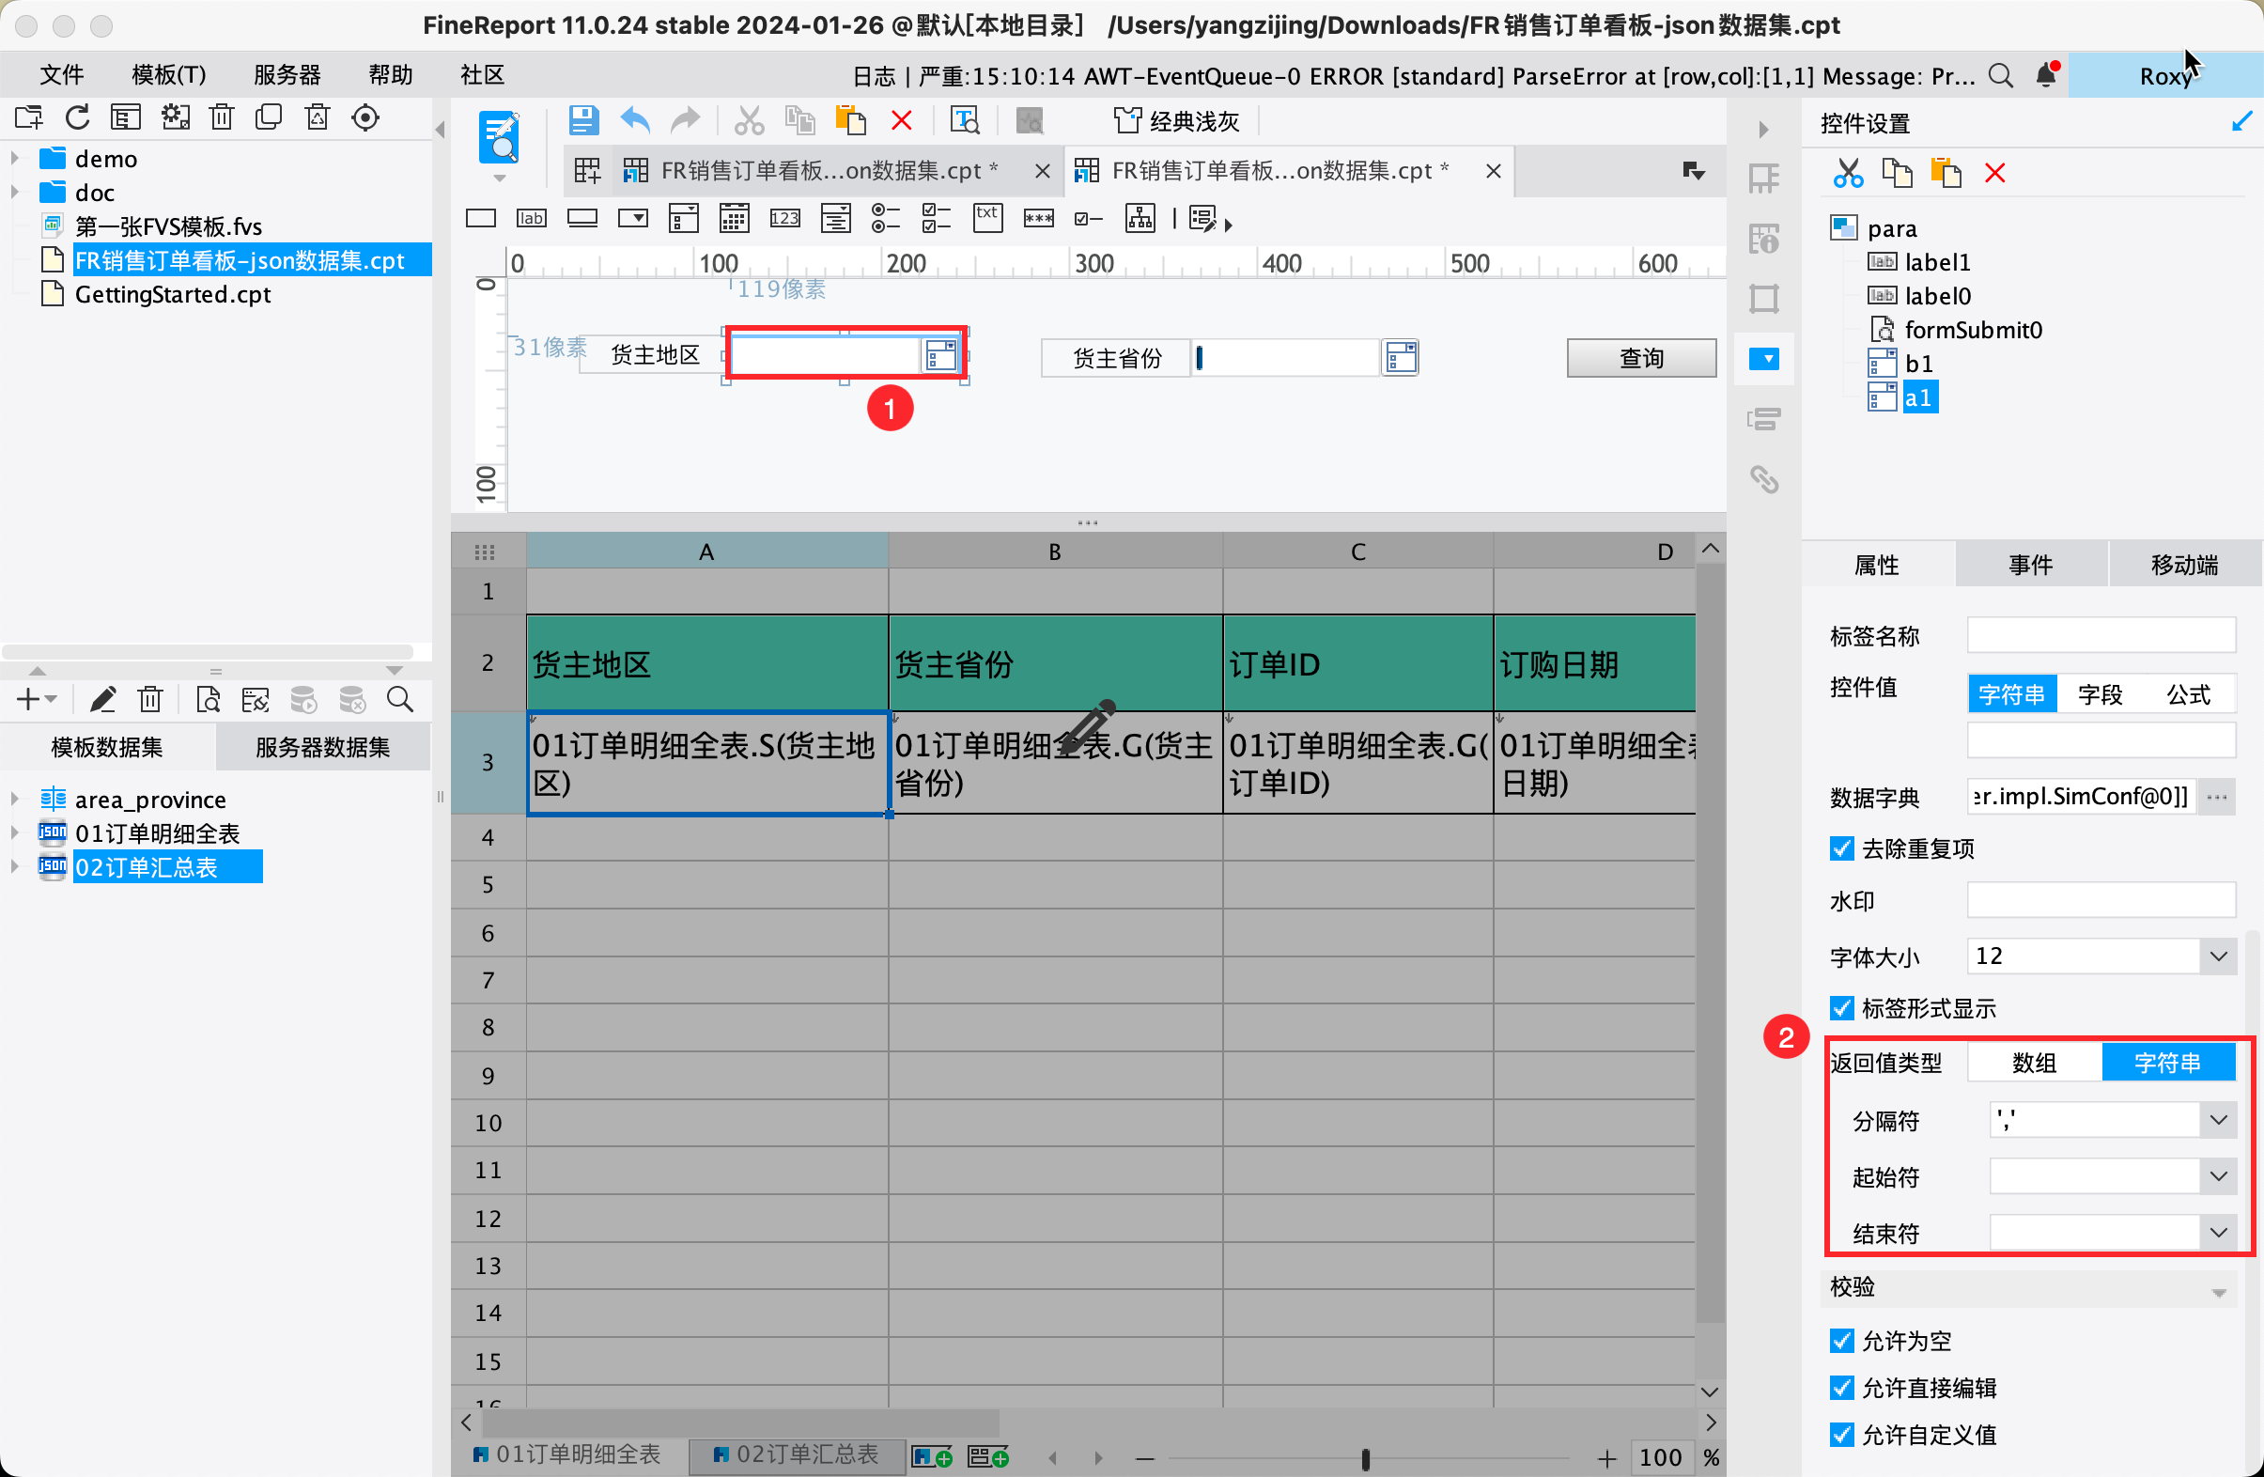The height and width of the screenshot is (1477, 2264).
Task: Open the 字体大小 dropdown
Action: coord(2217,956)
